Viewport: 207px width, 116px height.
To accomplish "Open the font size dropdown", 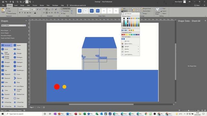I will [x=35, y=9].
